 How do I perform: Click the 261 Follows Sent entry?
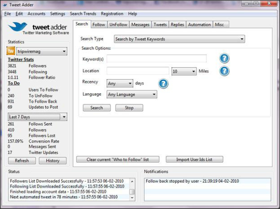30,124
